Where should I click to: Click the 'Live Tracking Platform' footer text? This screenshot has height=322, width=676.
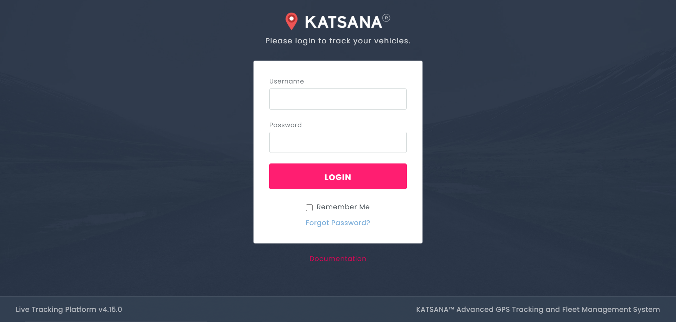click(x=56, y=309)
